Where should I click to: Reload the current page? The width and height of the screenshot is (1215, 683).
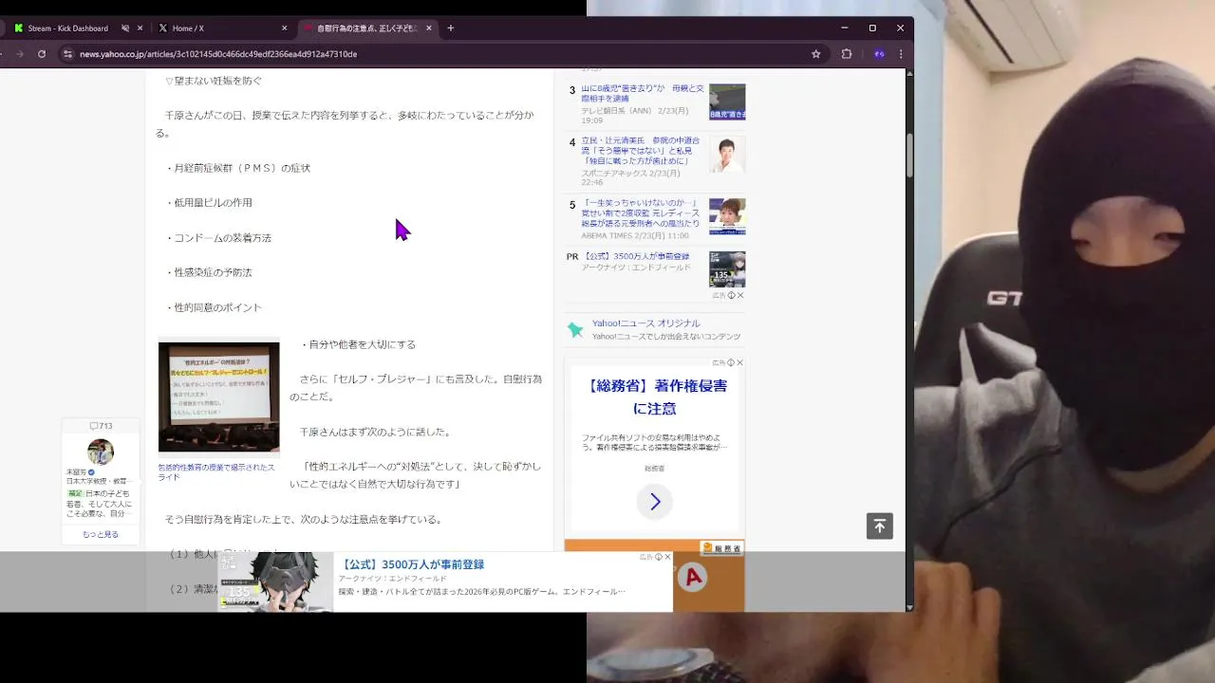tap(42, 54)
